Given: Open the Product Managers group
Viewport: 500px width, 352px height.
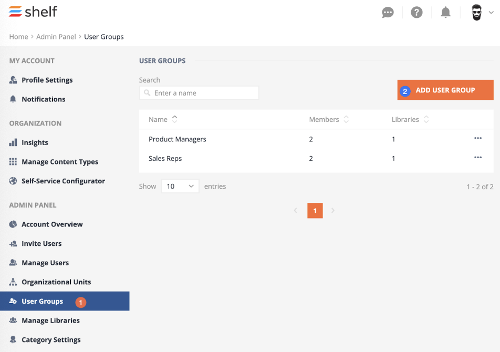Looking at the screenshot, I should tap(178, 139).
